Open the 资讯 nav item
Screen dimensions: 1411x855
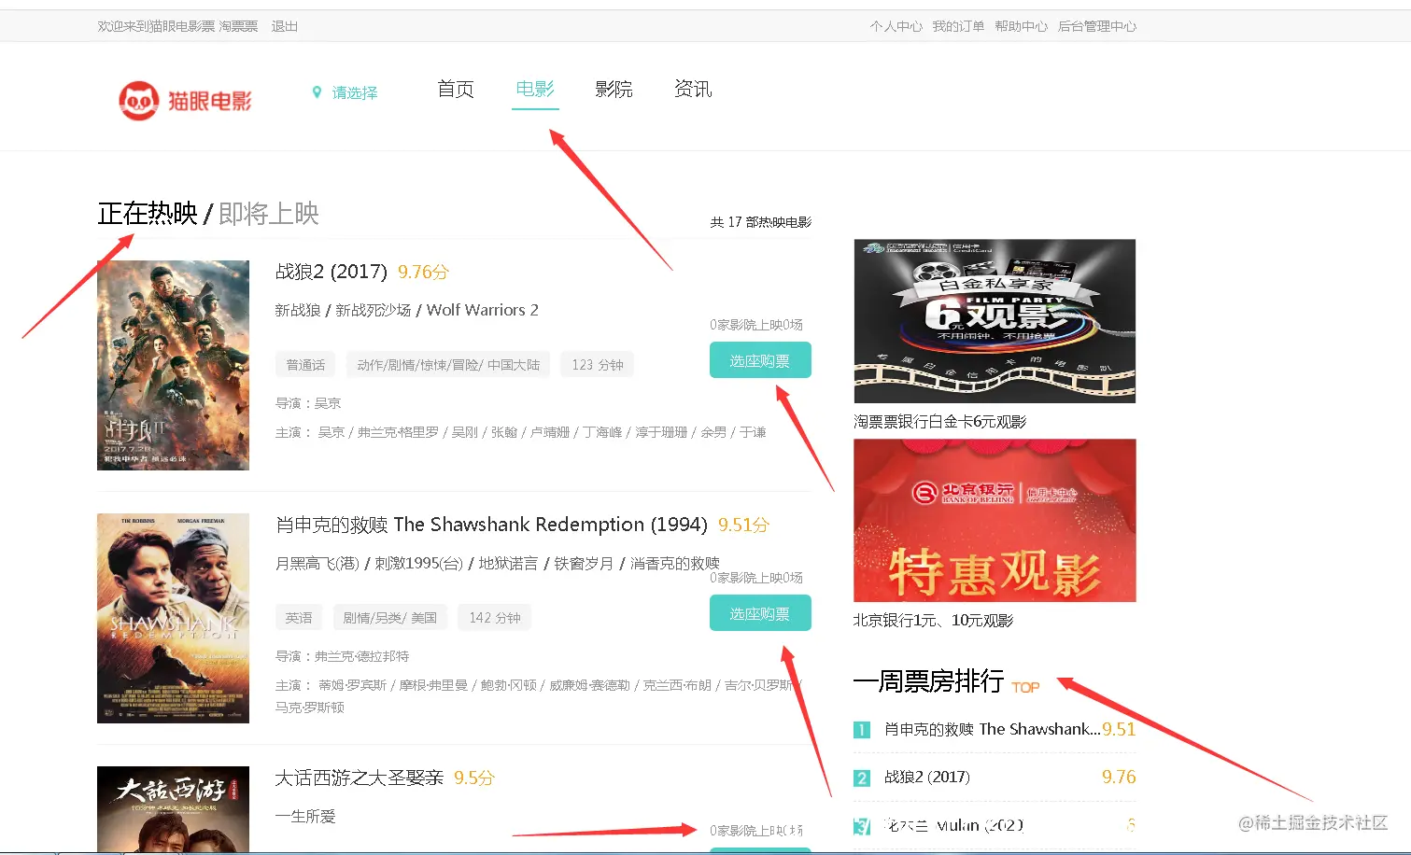tap(693, 89)
